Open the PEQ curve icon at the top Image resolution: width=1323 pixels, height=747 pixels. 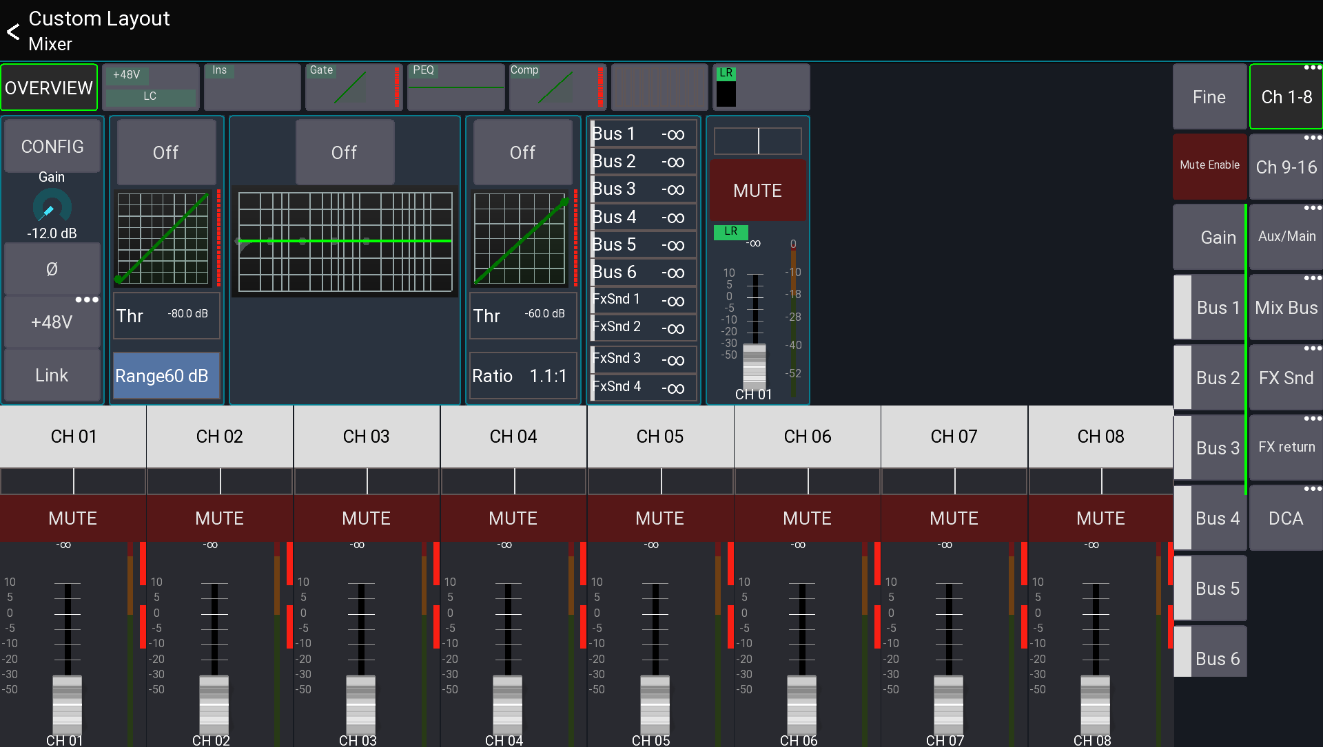click(455, 87)
